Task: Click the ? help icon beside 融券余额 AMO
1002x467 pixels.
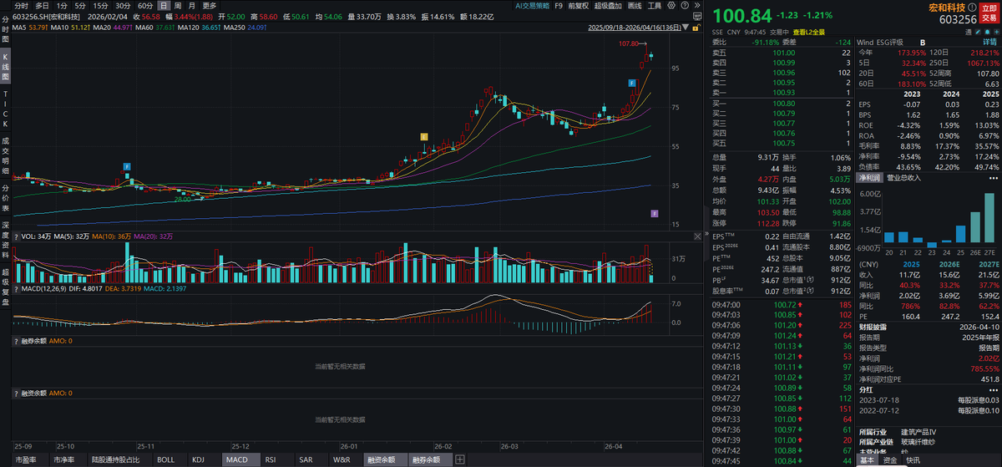Action: (x=17, y=341)
